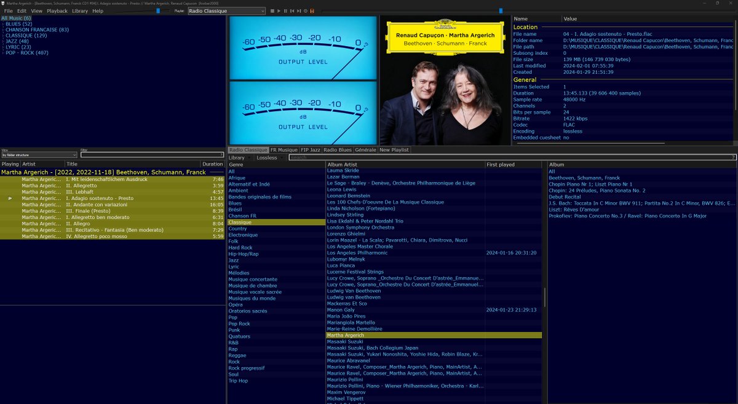Click the Genre facet column header
The width and height of the screenshot is (738, 404).
[276, 165]
